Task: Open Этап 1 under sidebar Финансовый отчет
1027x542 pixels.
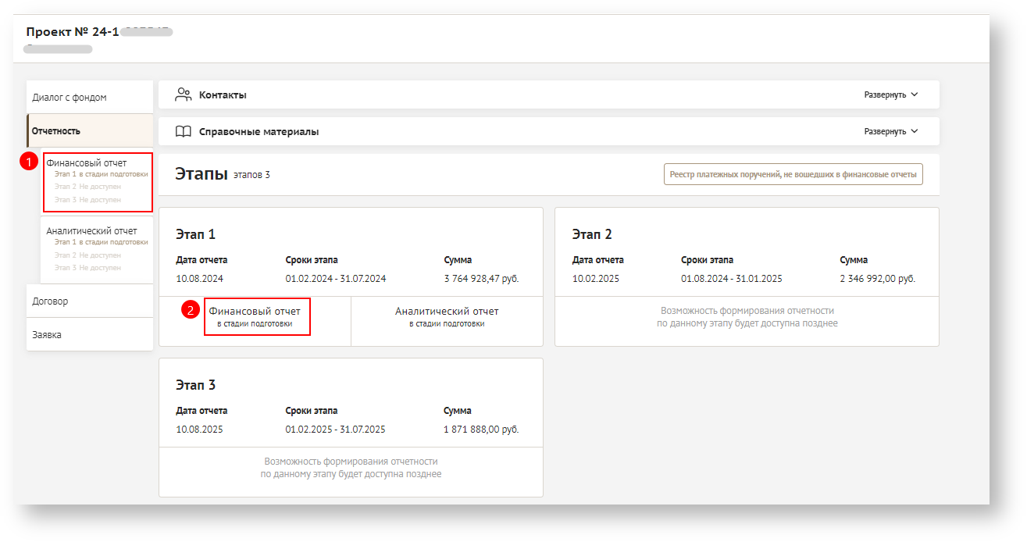Action: click(101, 174)
